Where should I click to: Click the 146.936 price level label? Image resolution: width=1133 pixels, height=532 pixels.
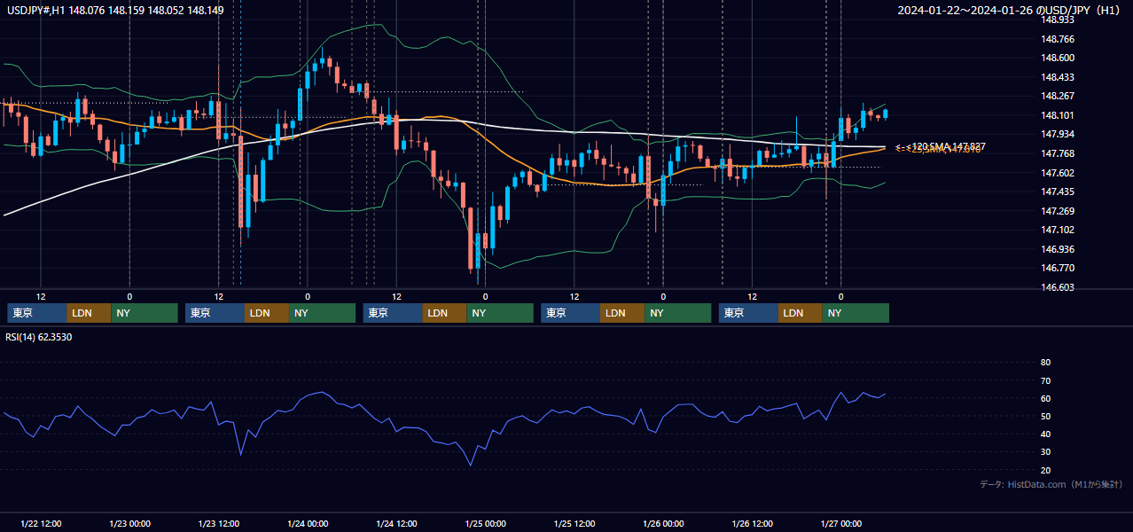click(x=1058, y=249)
